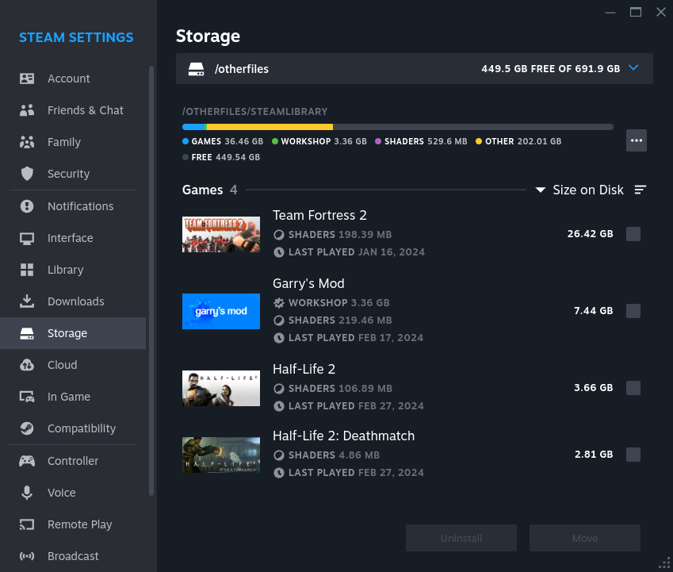Open the Voice microphone icon

[x=27, y=493]
